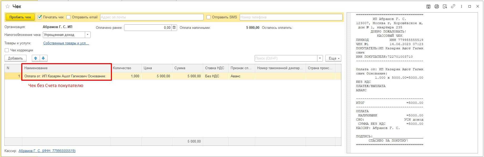Viewport: 484px width, 157px height.
Task: Move row down with the down arrow
Action: pyautogui.click(x=43, y=58)
